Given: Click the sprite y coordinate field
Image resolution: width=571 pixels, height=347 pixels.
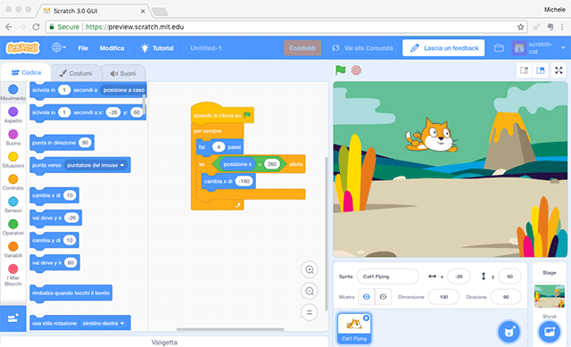Looking at the screenshot, I should point(509,277).
